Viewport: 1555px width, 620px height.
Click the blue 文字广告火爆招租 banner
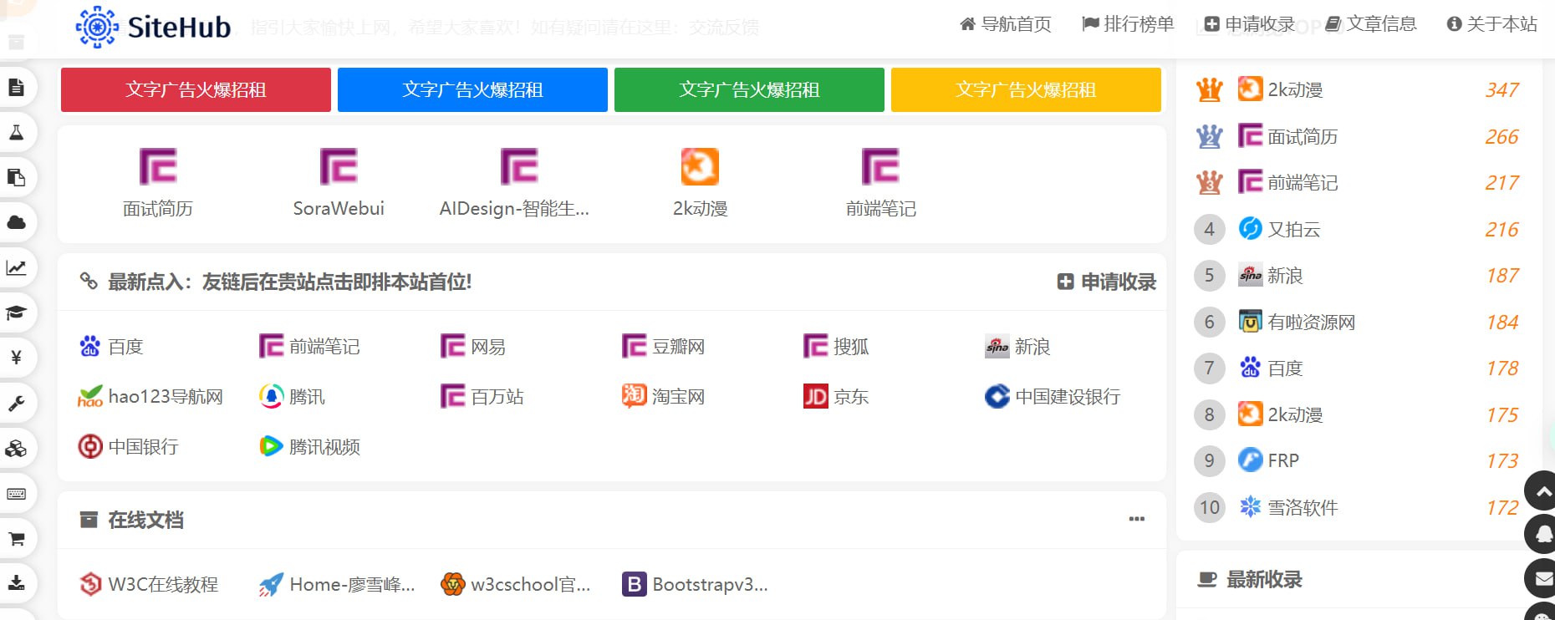(472, 89)
